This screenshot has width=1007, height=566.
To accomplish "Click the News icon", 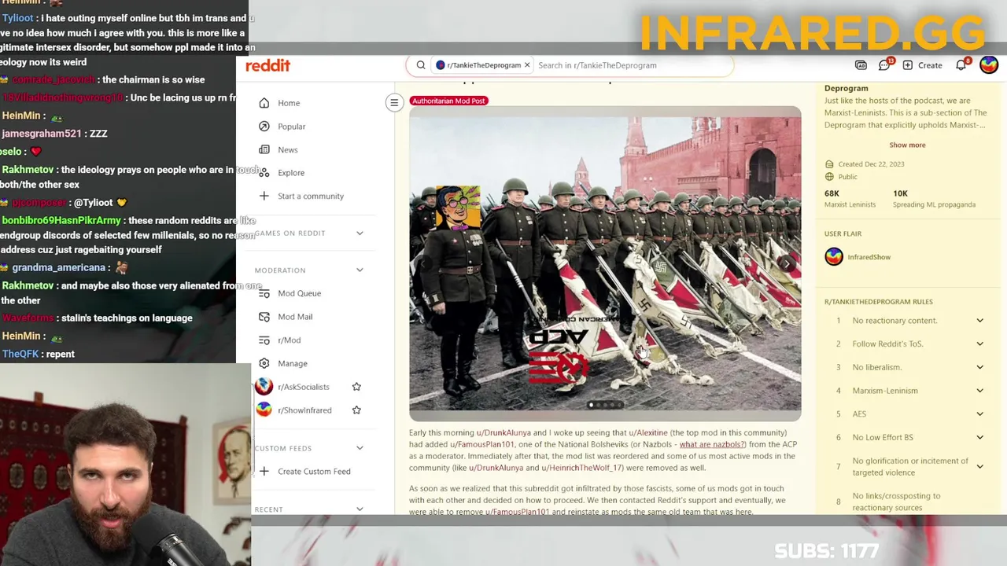I will 264,149.
